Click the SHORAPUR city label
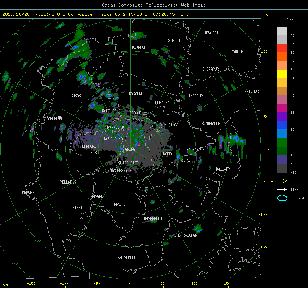Screen dimensions: 308x288 (210, 69)
